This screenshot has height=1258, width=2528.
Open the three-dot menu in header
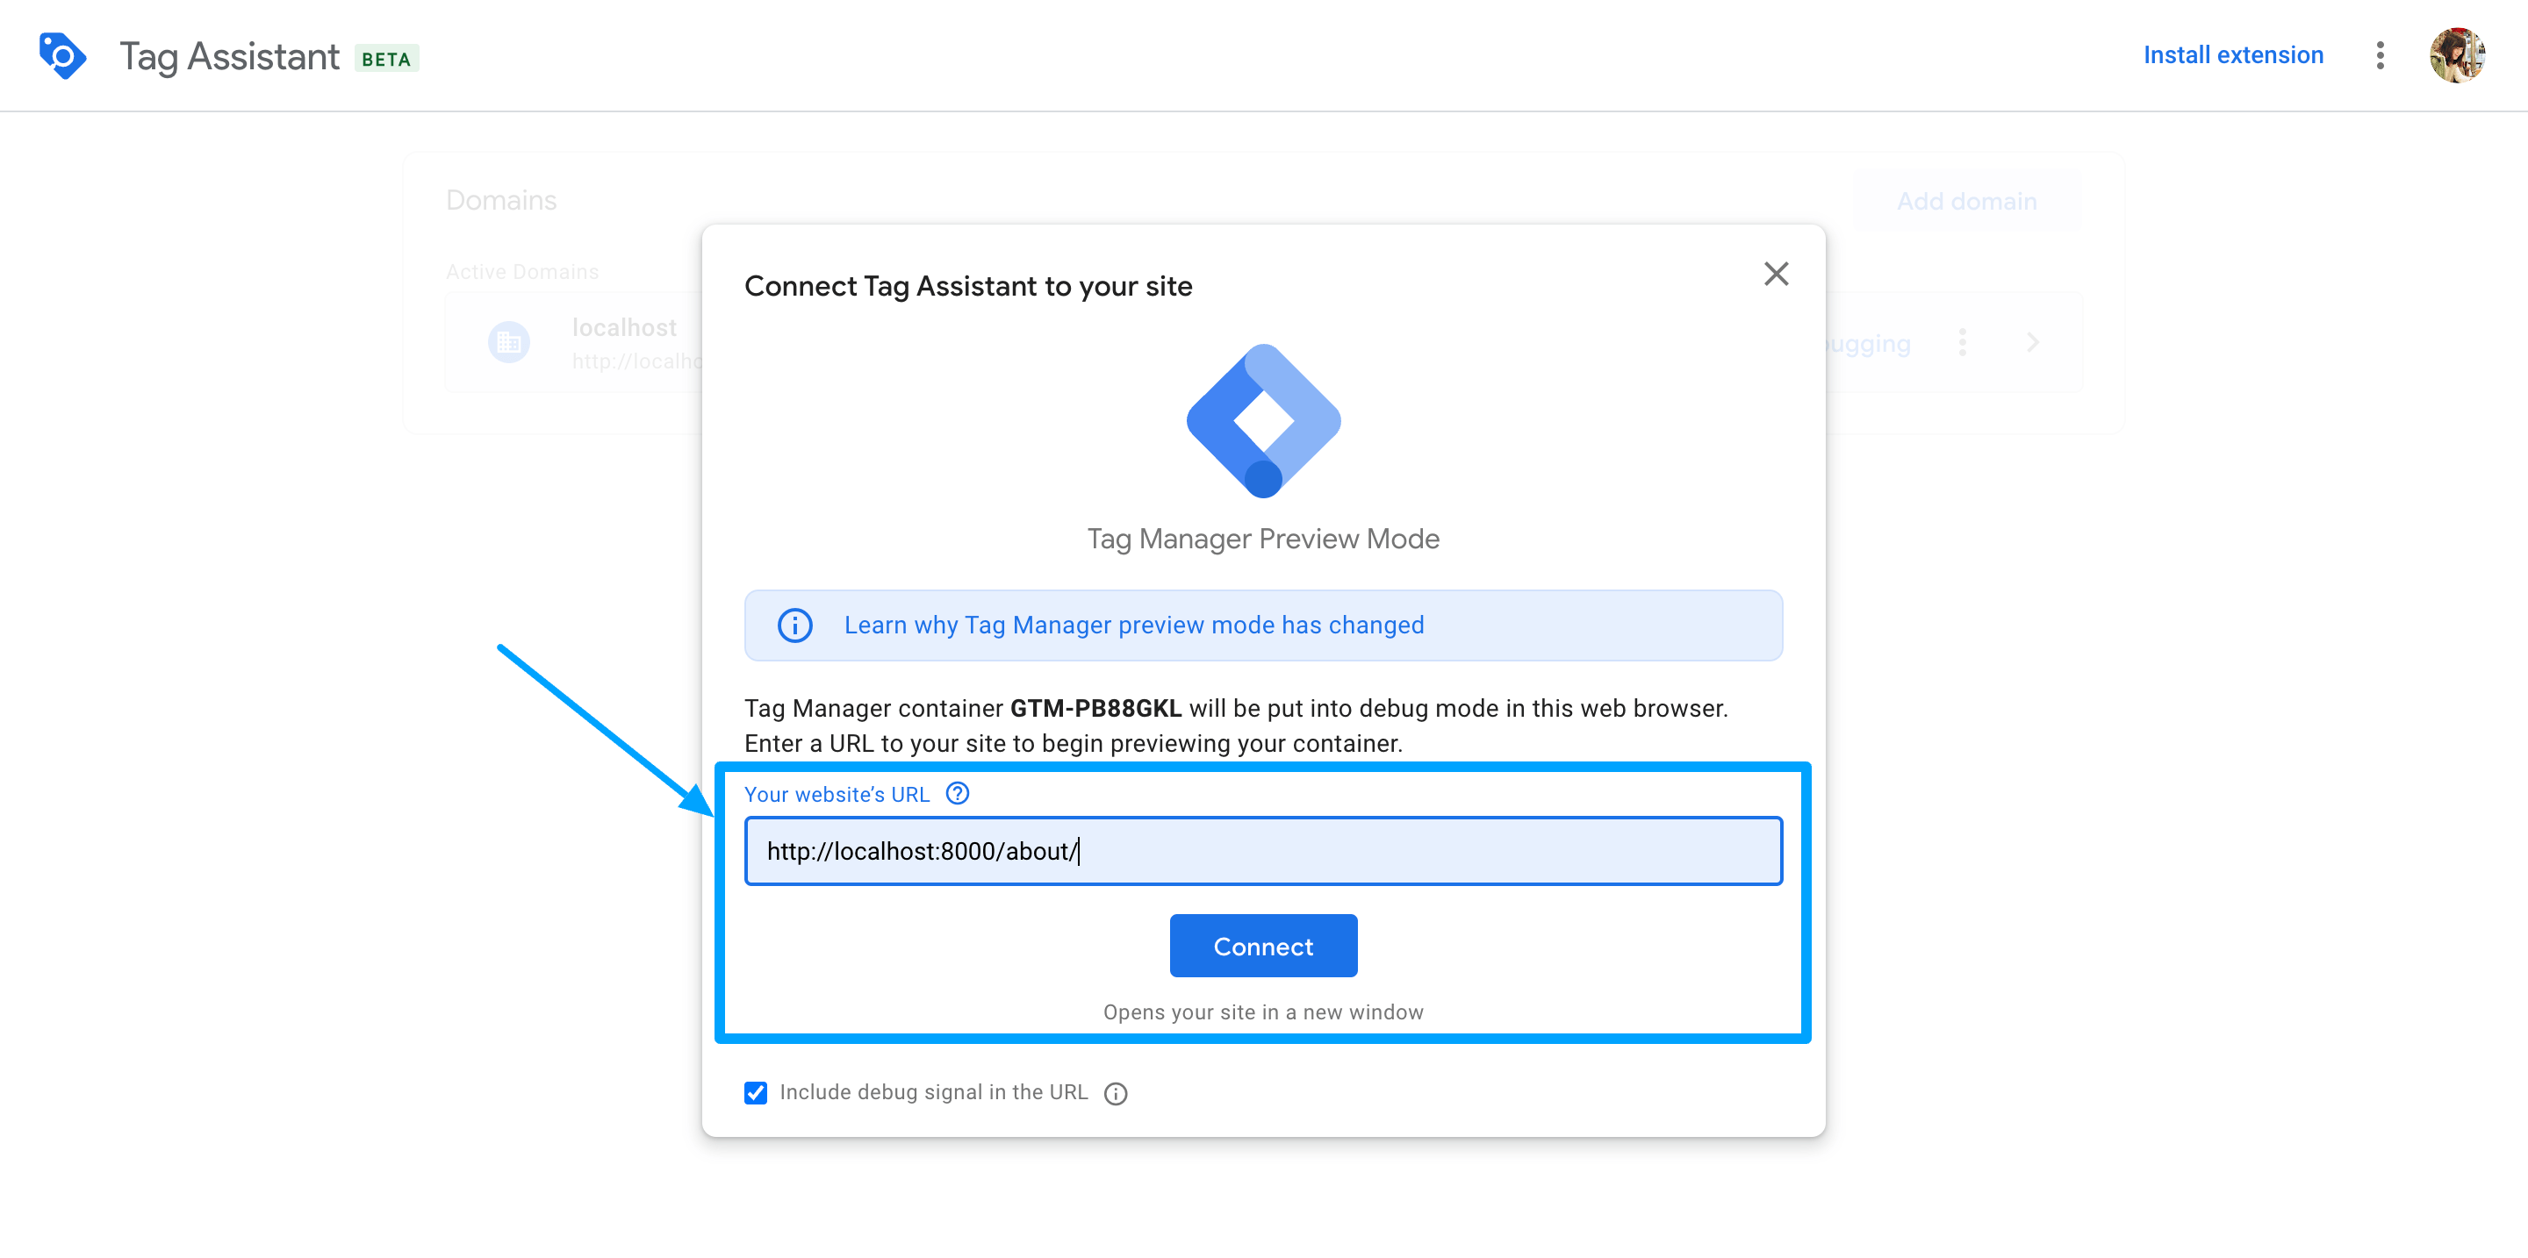click(2380, 56)
